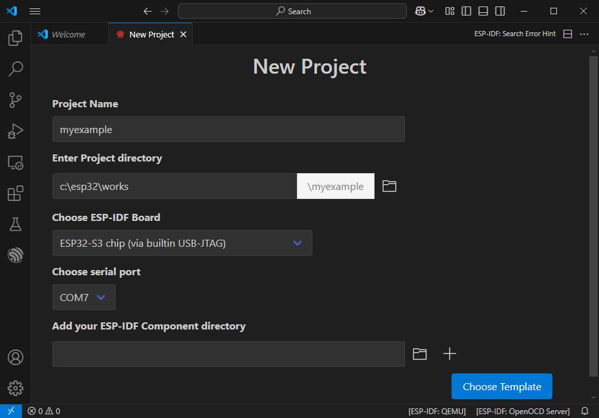Viewport: 599px width, 418px height.
Task: Close the New Project tab
Action: pos(183,34)
